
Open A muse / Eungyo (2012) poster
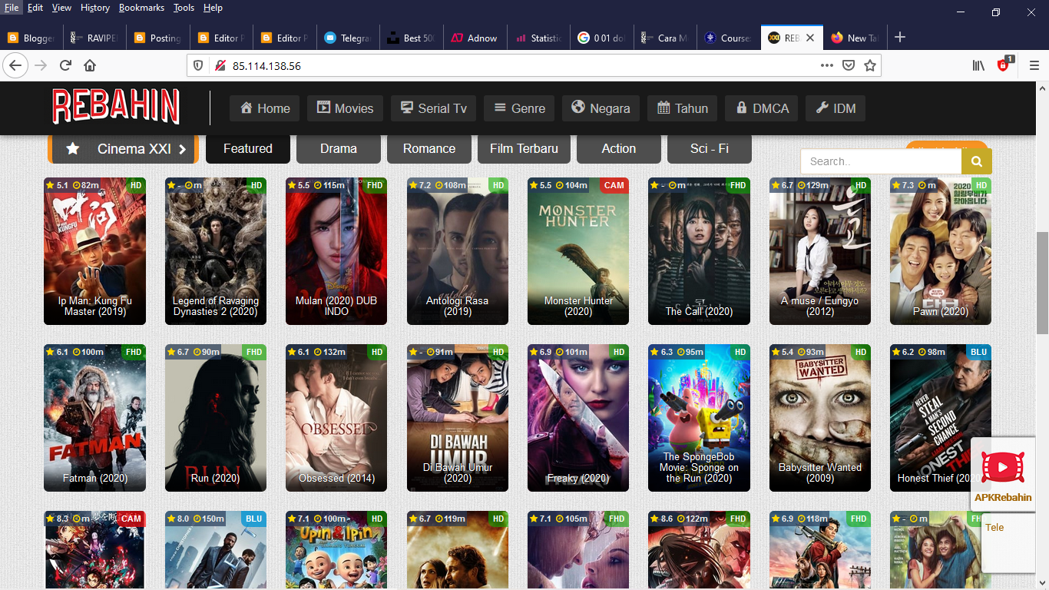tap(820, 251)
